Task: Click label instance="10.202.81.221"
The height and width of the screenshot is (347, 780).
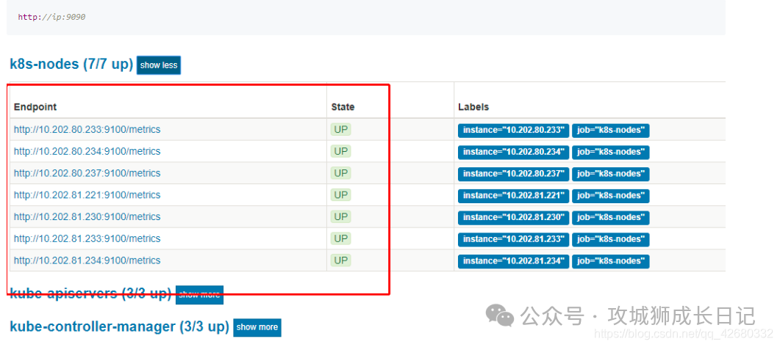Action: pos(513,196)
